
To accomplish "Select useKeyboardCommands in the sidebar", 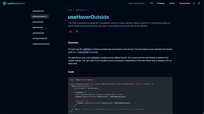I will click(41, 44).
